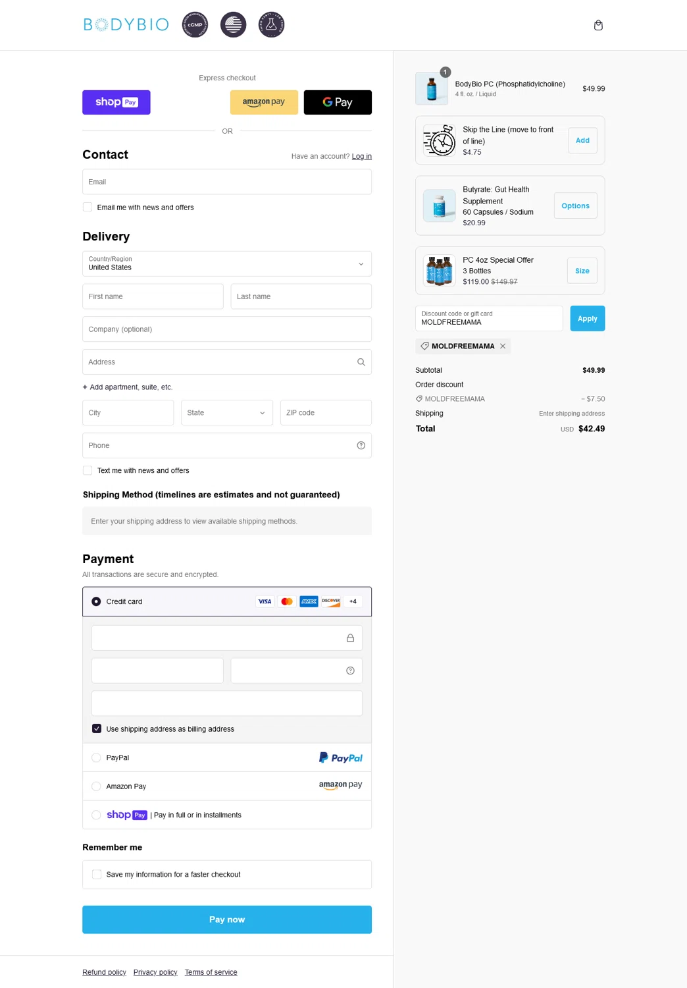Click the Email input field
This screenshot has height=988, width=687.
pos(226,182)
